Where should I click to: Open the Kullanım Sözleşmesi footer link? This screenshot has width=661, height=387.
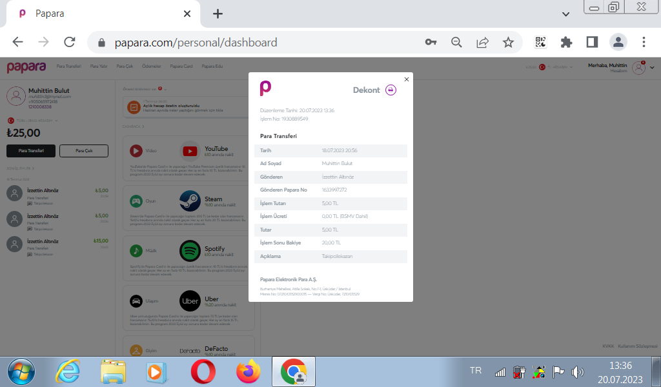point(637,346)
